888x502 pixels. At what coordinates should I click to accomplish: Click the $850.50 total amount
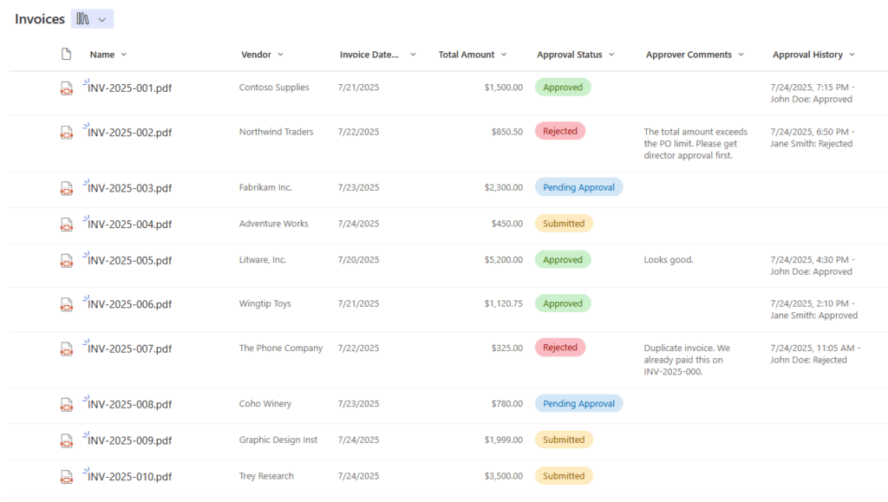click(506, 132)
